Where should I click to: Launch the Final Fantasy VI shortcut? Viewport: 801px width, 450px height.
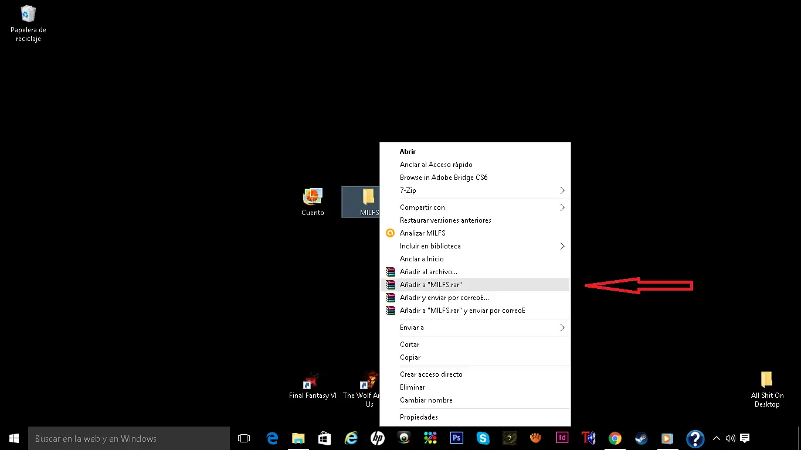pos(313,382)
